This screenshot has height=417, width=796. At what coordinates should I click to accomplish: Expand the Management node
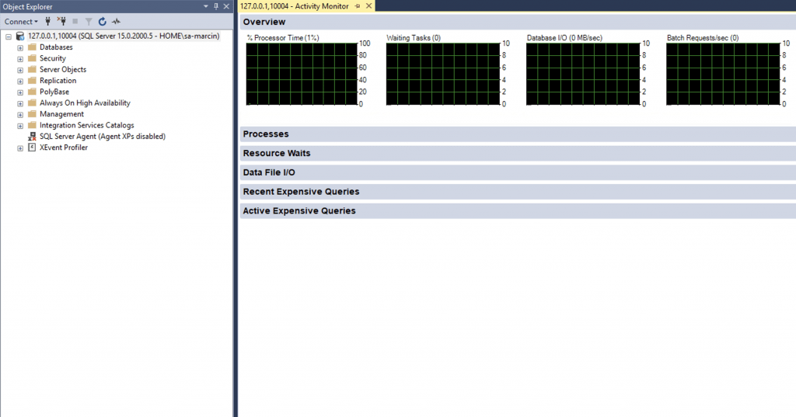[20, 115]
